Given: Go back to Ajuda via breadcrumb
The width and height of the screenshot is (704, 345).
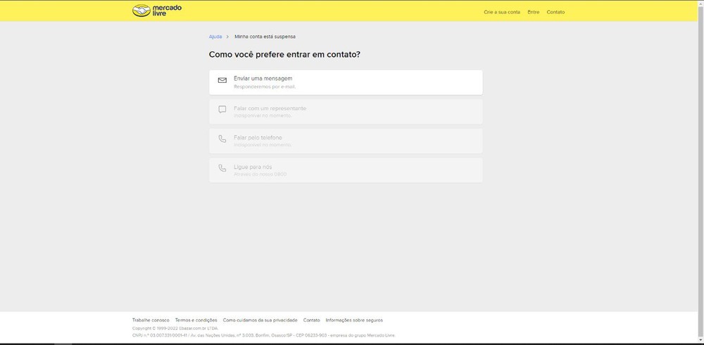Looking at the screenshot, I should (x=215, y=37).
